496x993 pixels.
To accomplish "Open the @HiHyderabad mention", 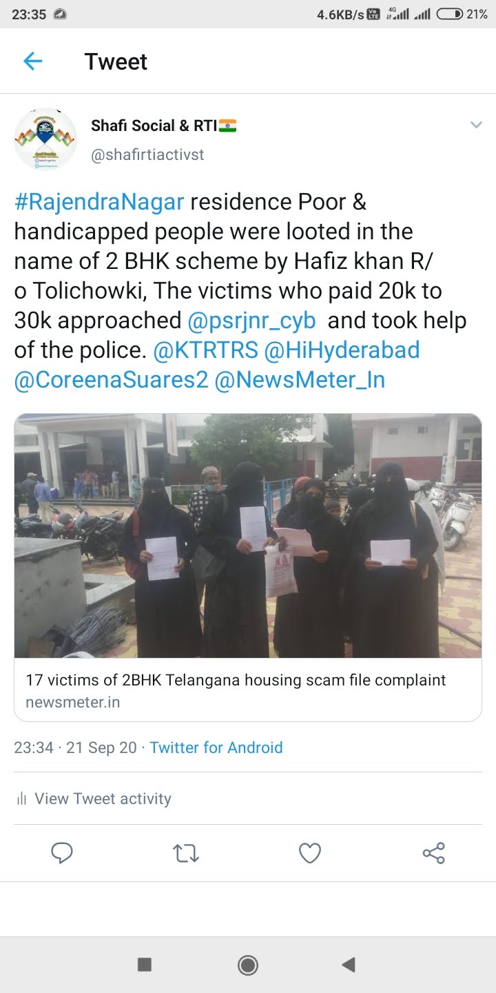I will point(342,350).
